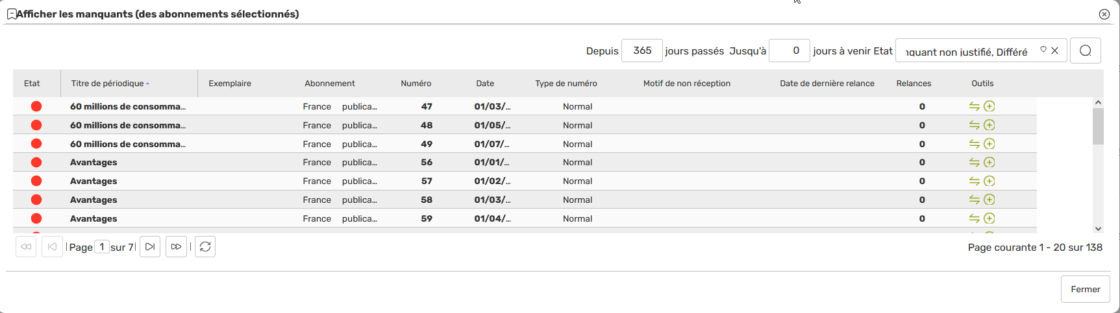The width and height of the screenshot is (1120, 313).
Task: Go to the next page
Action: (150, 246)
